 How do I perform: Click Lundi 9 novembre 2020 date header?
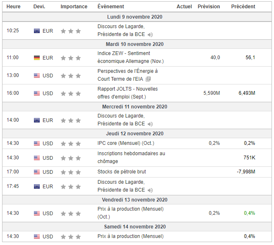click(x=135, y=17)
